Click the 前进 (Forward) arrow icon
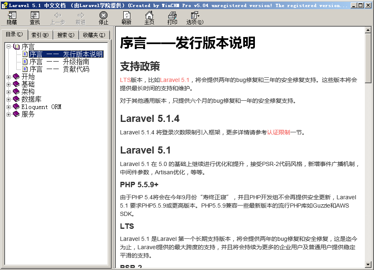Screen dimensions: 374x270 (81, 15)
